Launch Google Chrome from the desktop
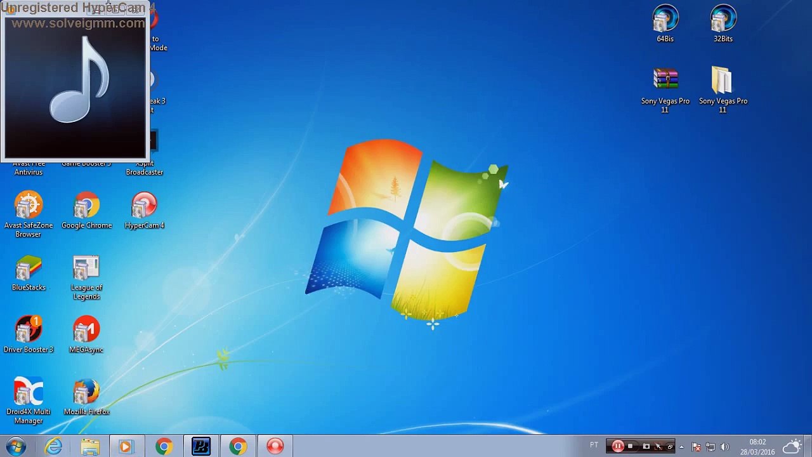 (x=86, y=211)
